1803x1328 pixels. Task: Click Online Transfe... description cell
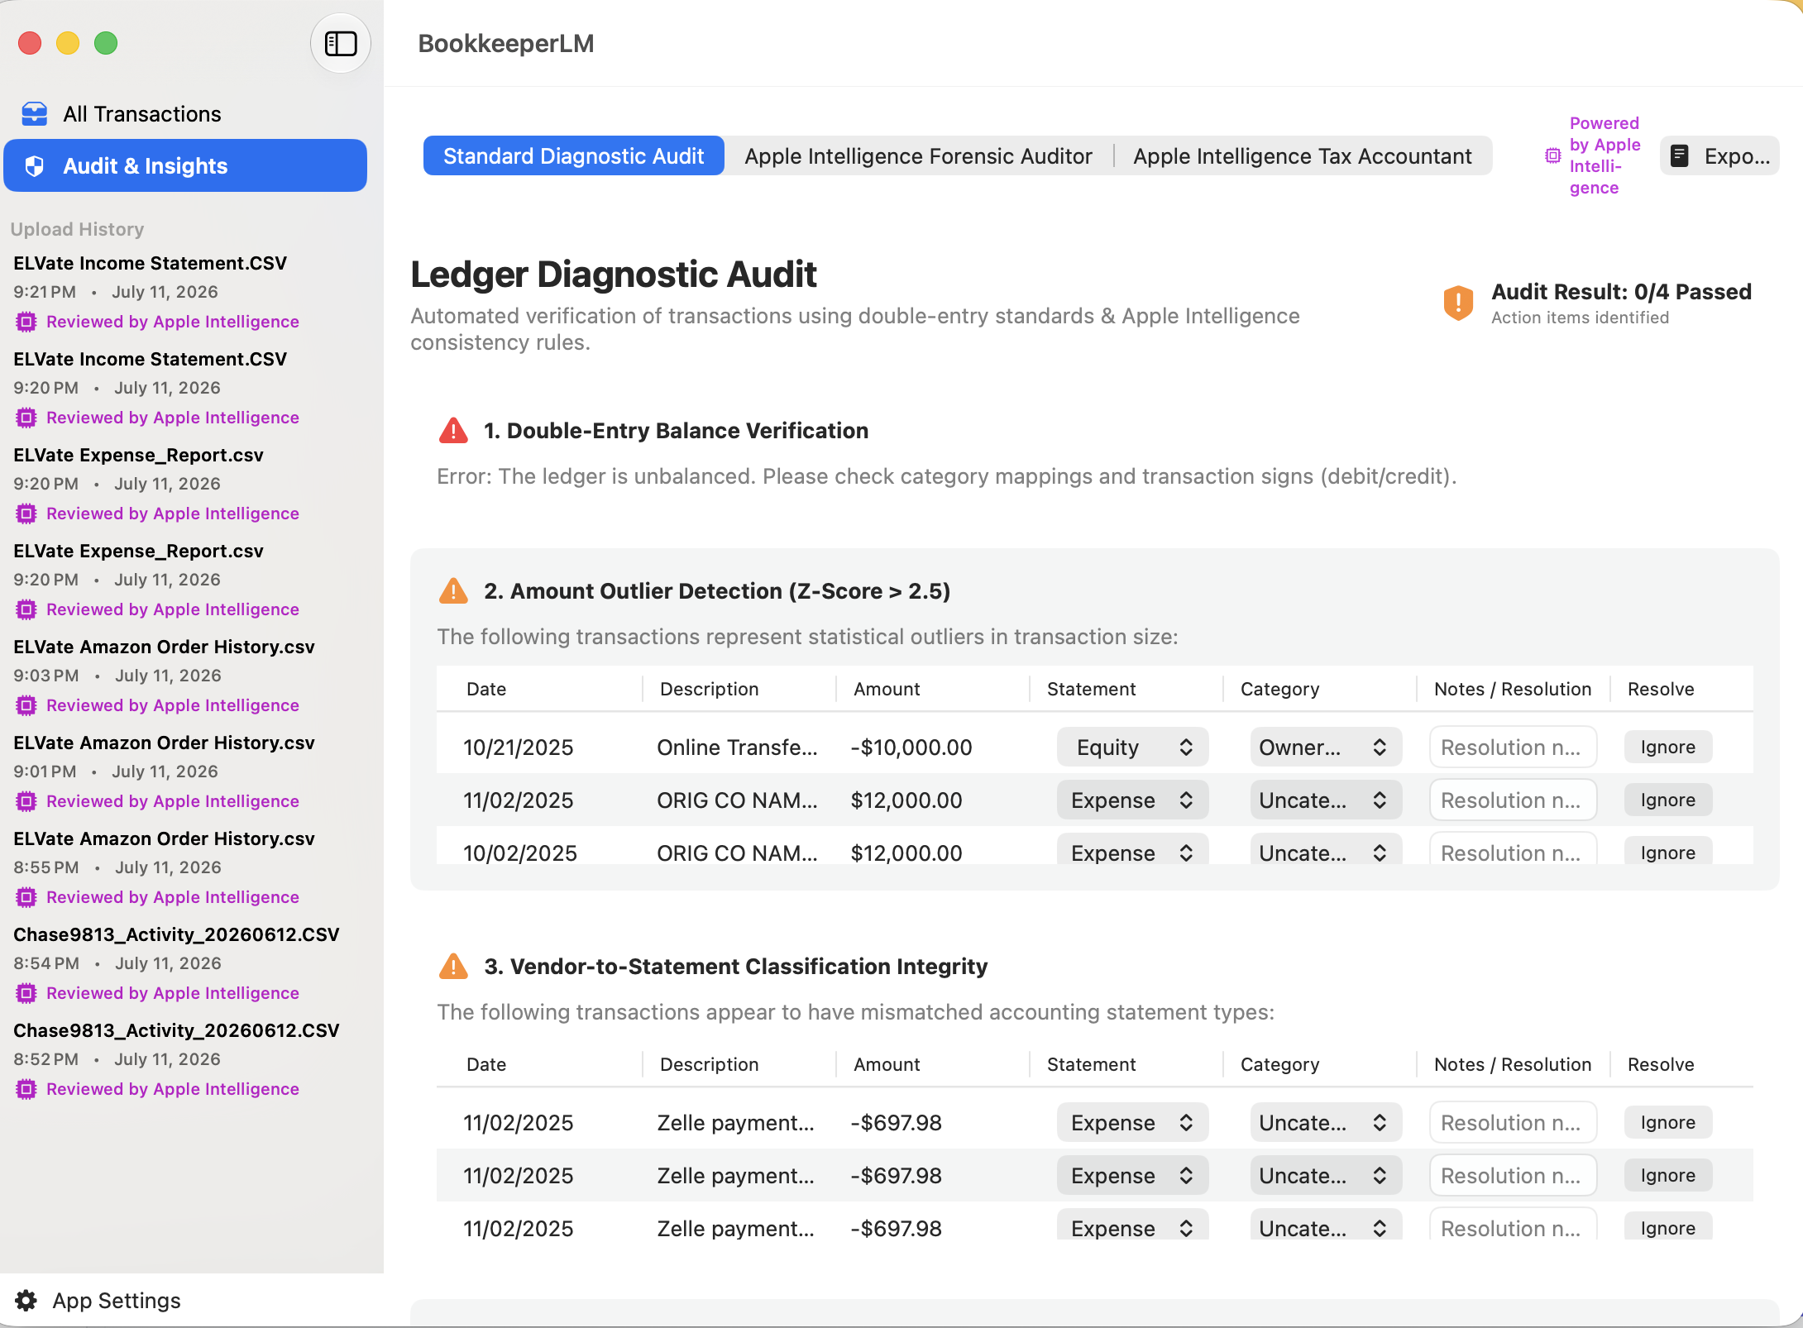pos(737,748)
